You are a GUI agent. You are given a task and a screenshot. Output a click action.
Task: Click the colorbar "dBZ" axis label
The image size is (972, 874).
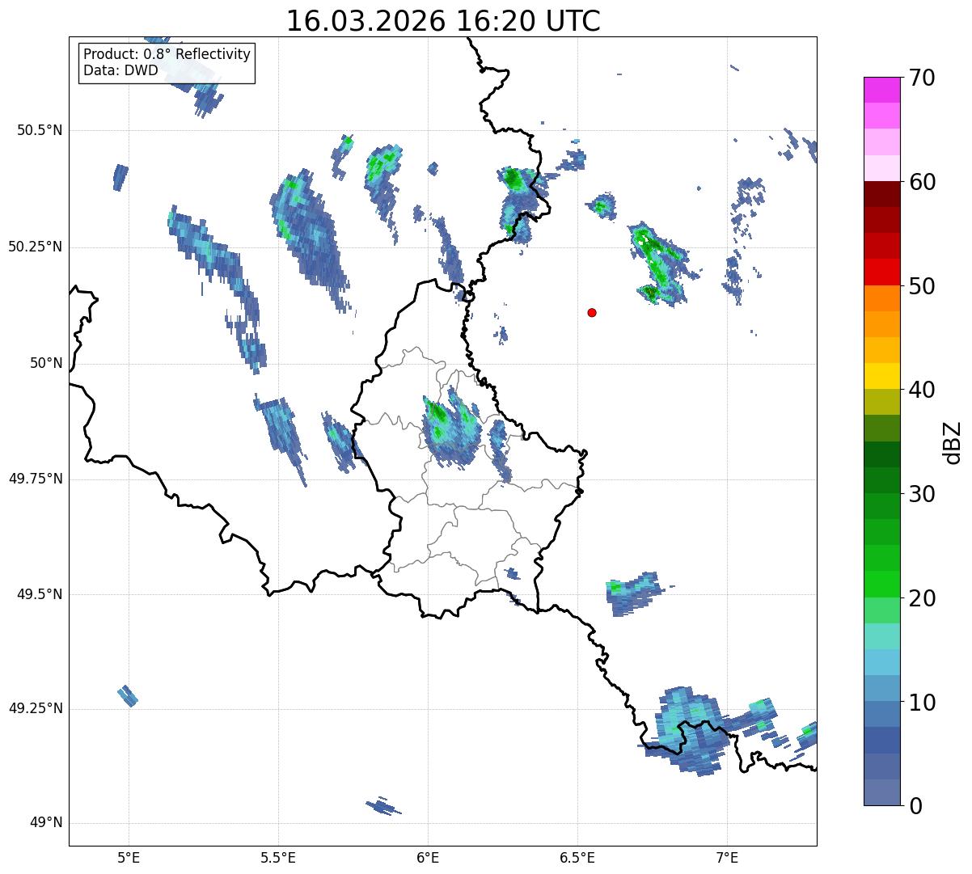(952, 441)
